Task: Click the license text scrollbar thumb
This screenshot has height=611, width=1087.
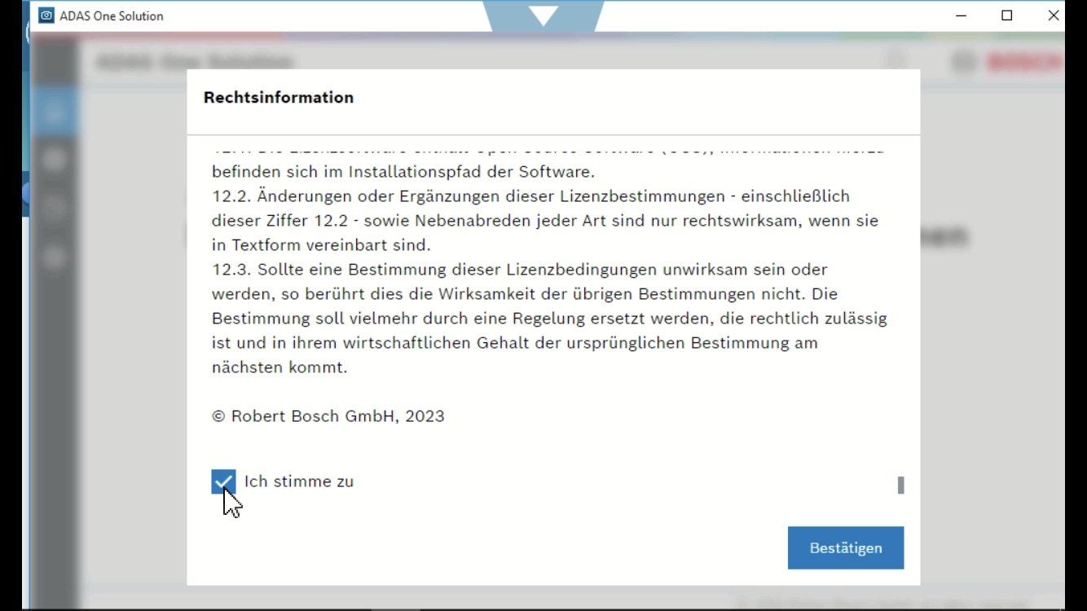Action: click(900, 485)
